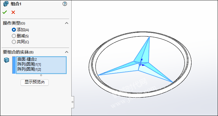
Task: Click the 操作类型(O) section heading
Action: click(14, 23)
